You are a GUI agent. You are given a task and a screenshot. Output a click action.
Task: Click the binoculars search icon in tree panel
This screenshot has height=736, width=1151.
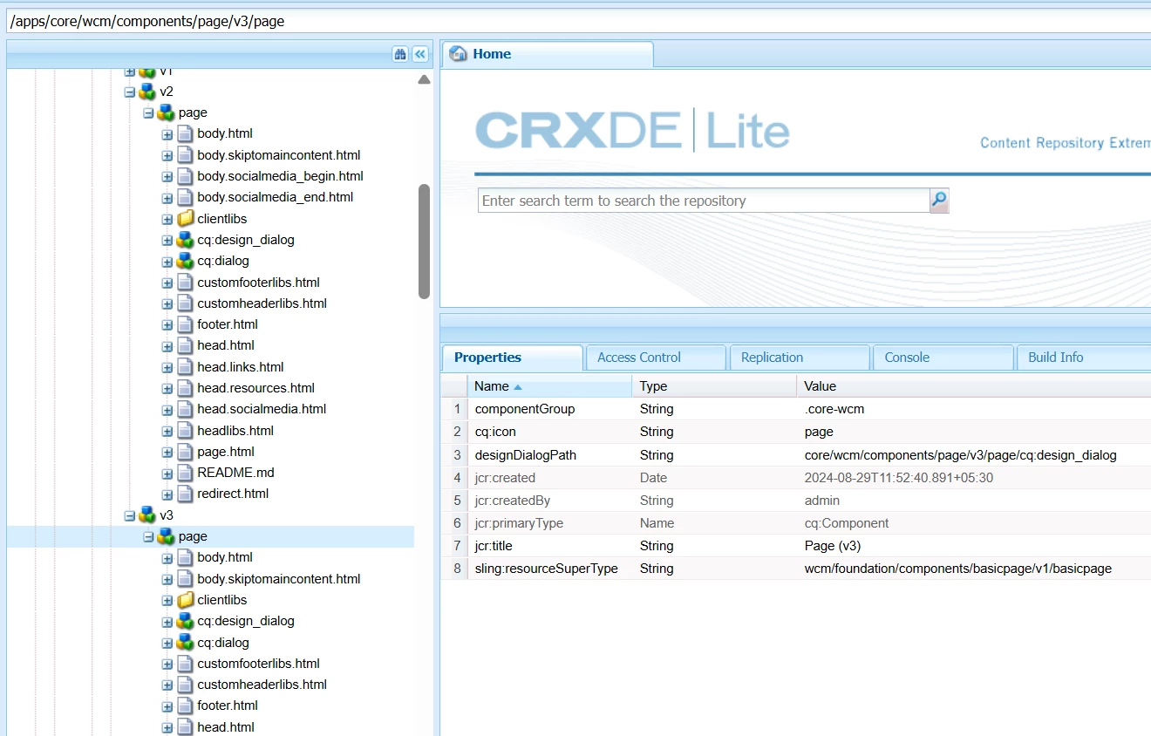[400, 54]
